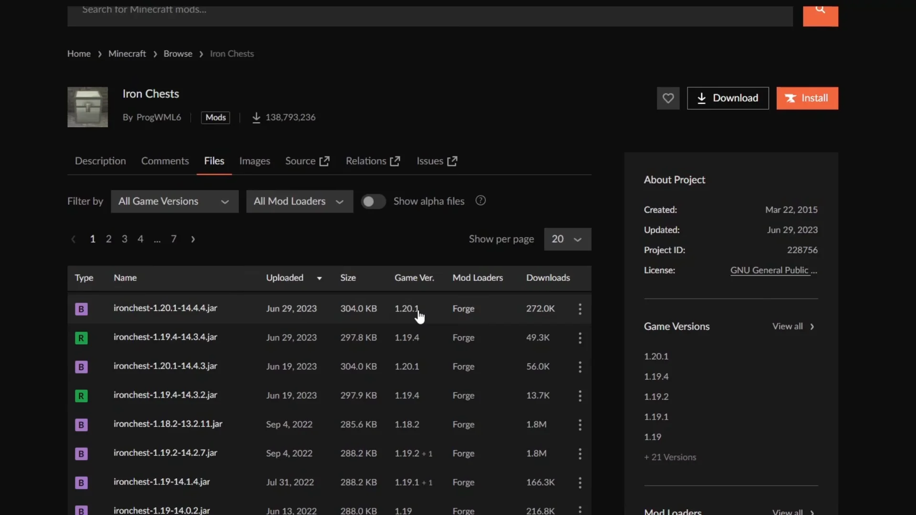The width and height of the screenshot is (916, 515).
Task: Click the Download button
Action: [x=728, y=98]
